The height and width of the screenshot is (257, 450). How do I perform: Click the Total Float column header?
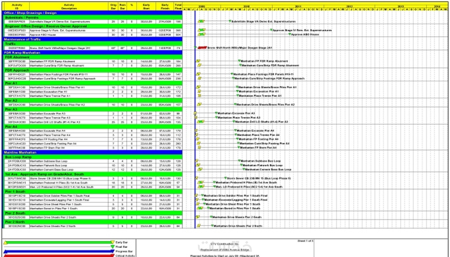(178, 6)
